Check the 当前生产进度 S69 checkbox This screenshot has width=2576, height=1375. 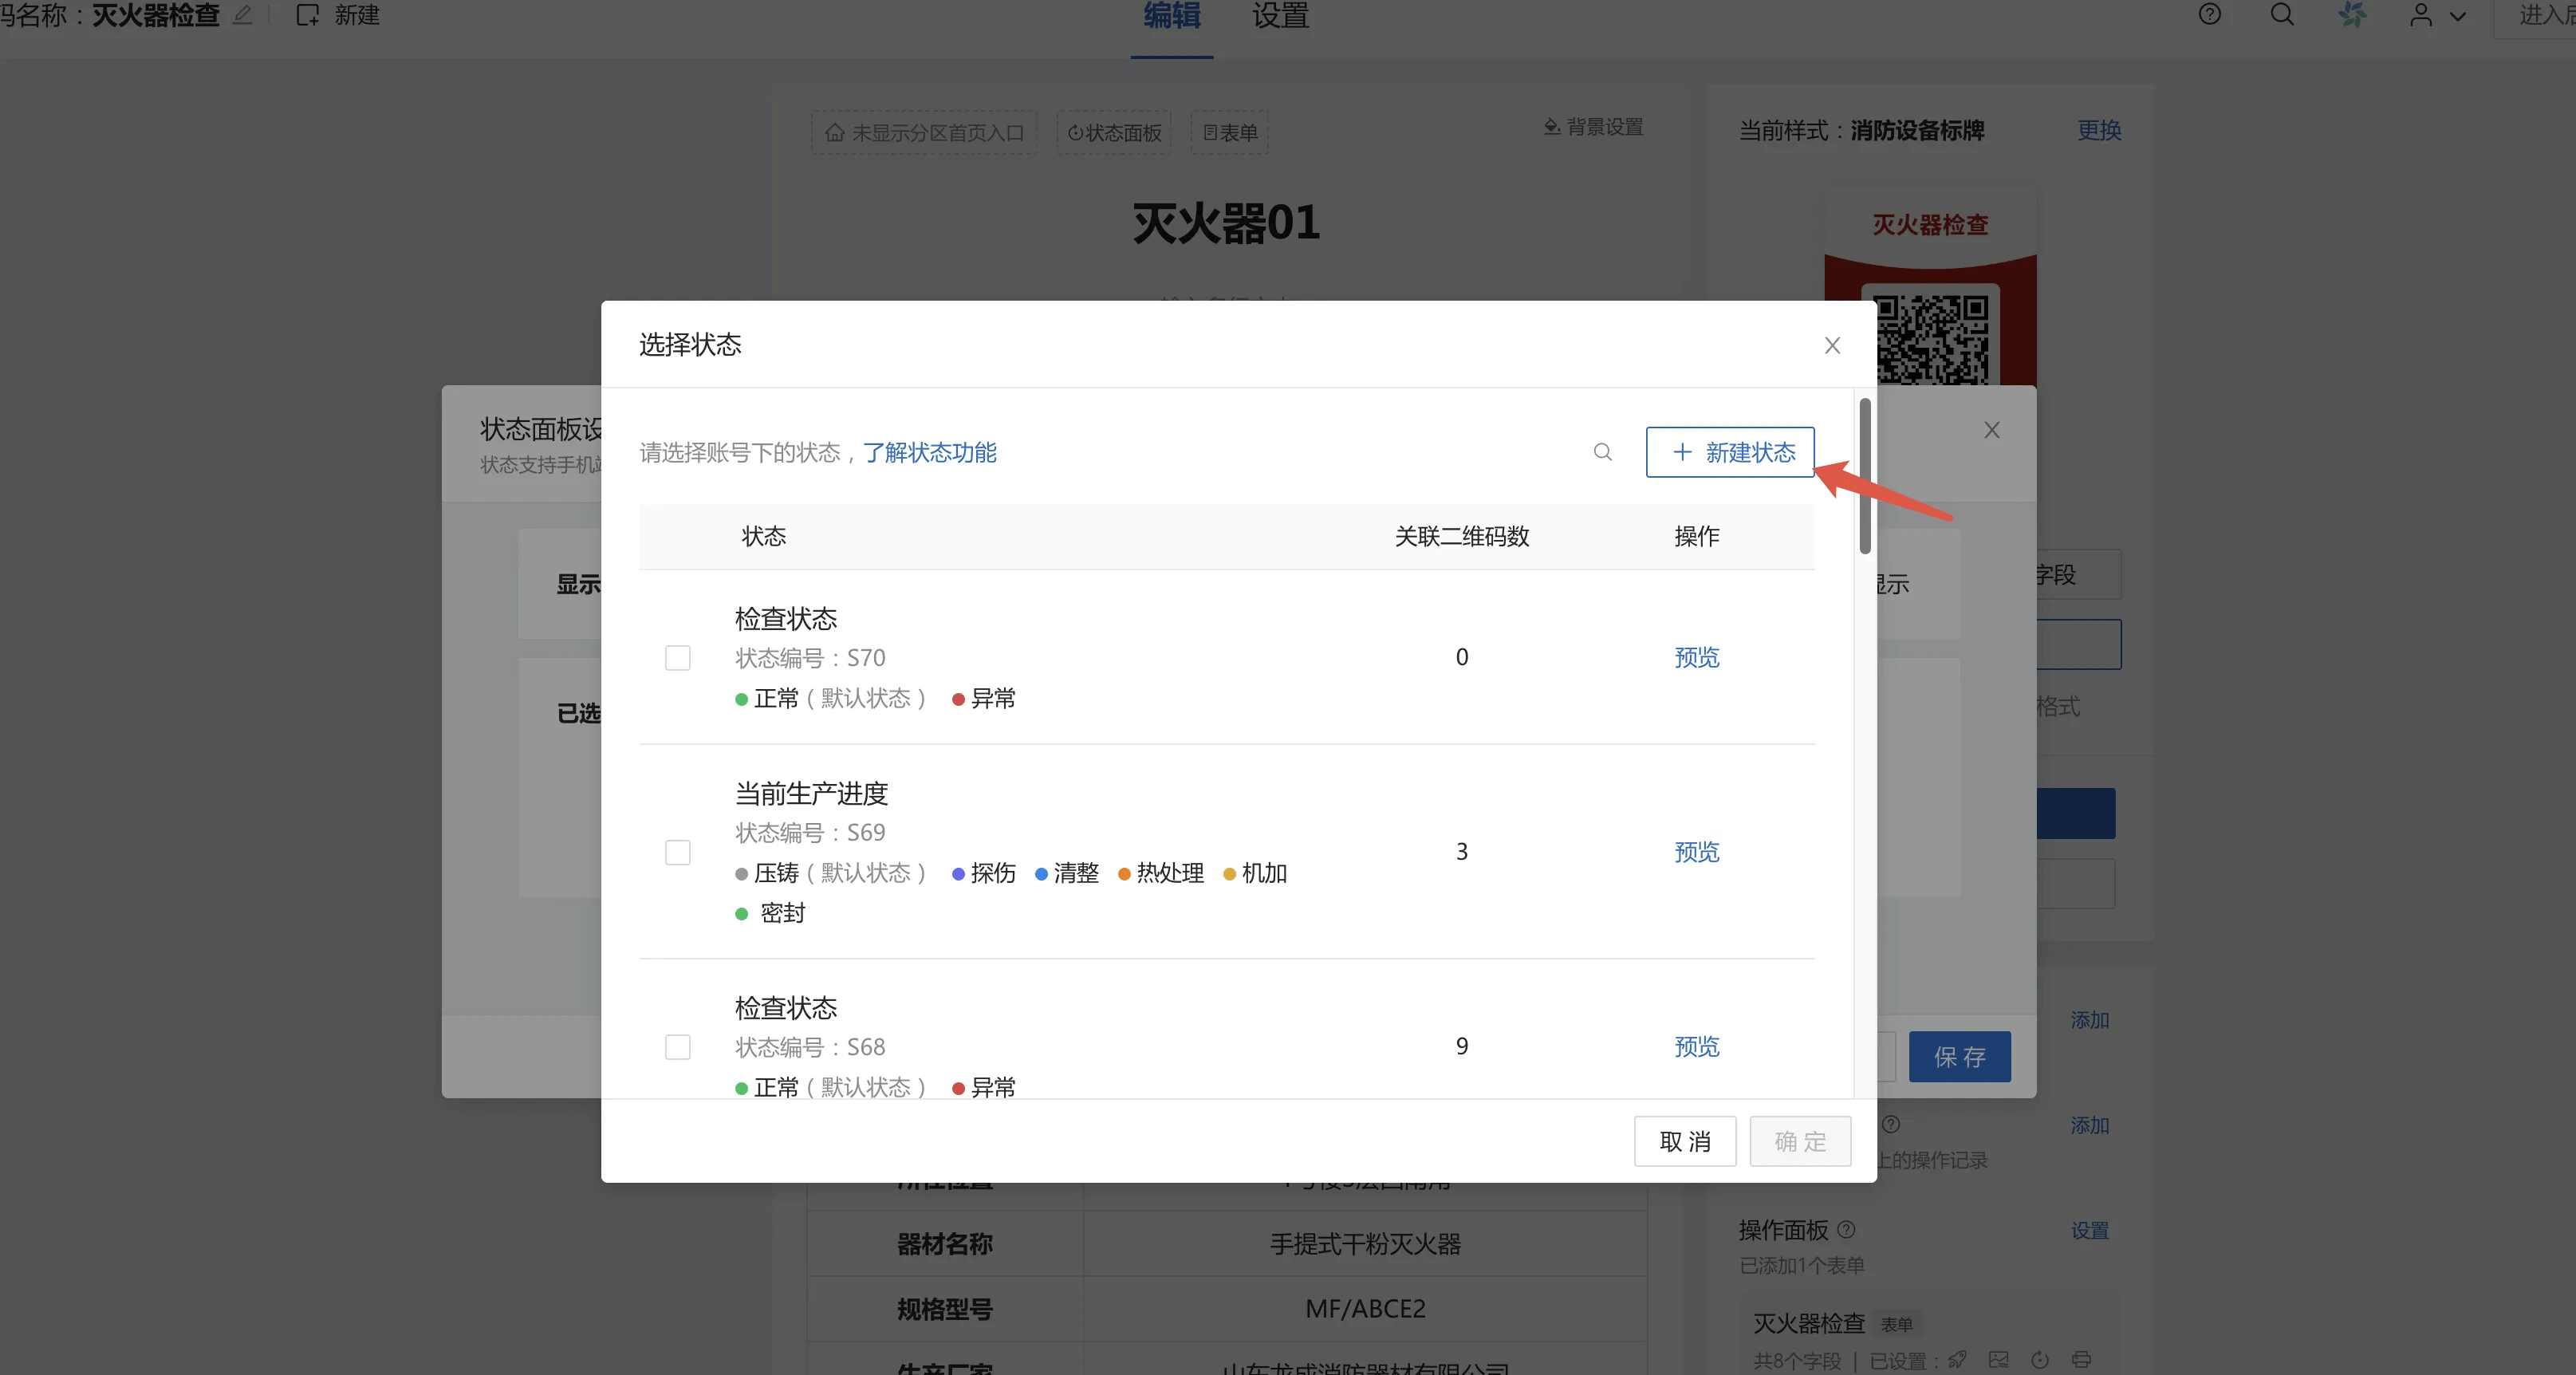point(678,852)
